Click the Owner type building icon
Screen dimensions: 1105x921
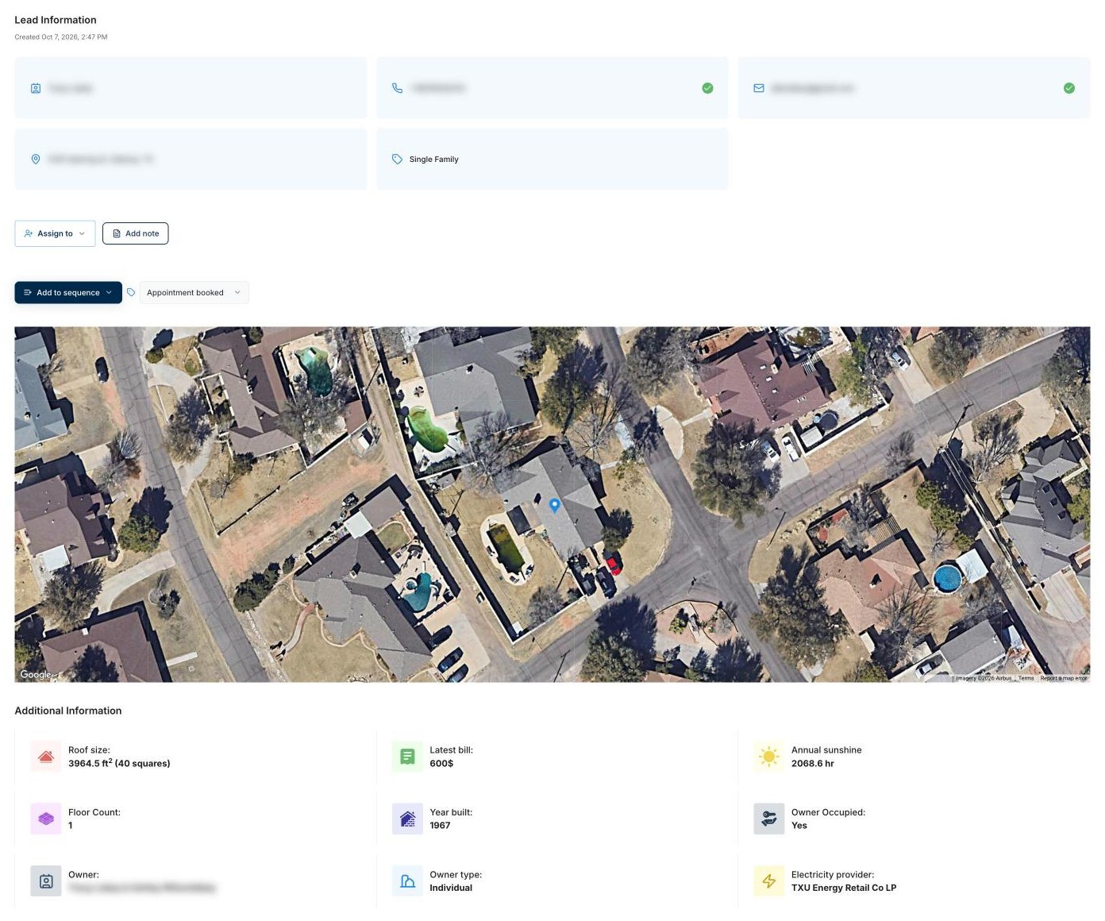pos(407,881)
